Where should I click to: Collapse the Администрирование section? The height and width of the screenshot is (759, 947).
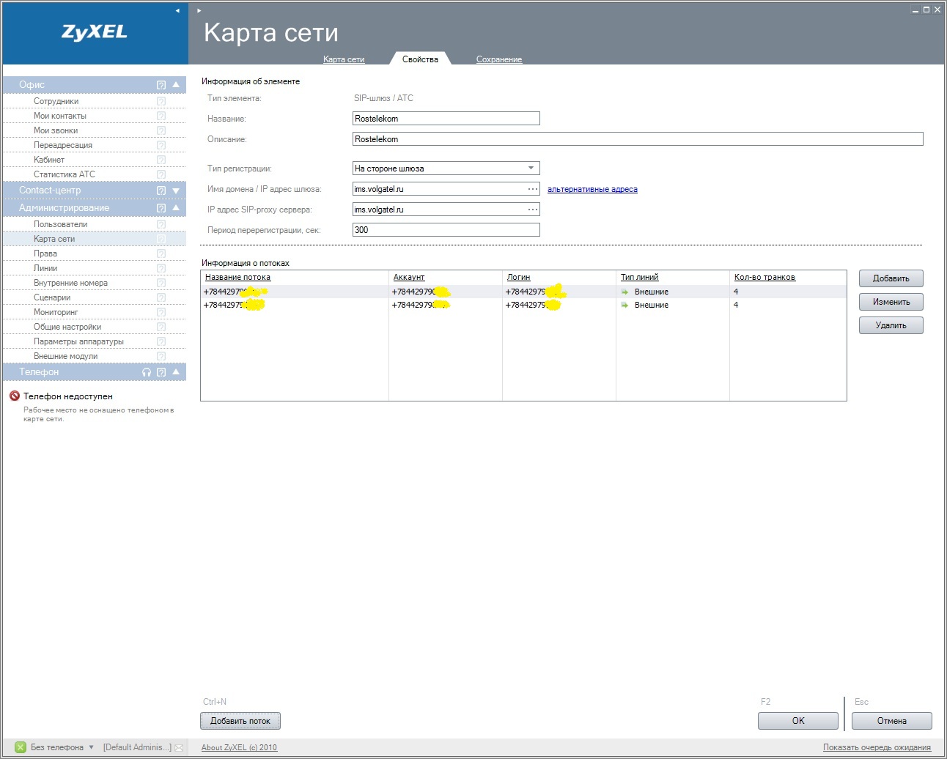tap(176, 208)
